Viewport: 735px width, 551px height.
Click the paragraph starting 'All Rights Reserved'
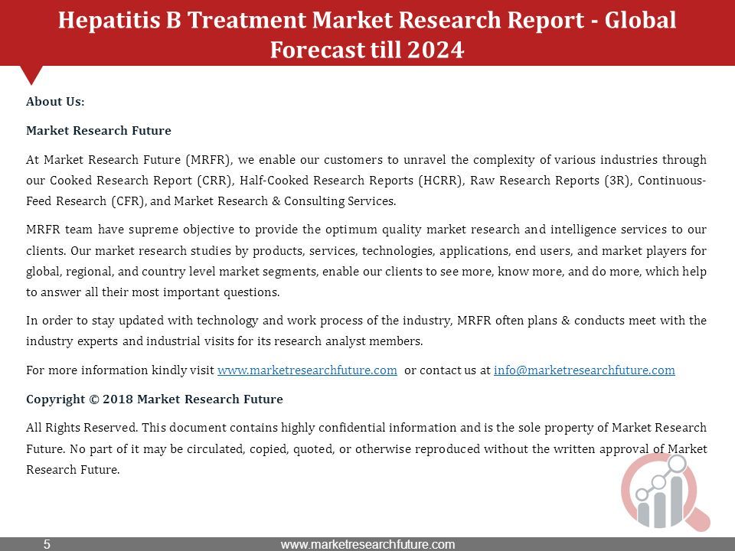pyautogui.click(x=366, y=448)
